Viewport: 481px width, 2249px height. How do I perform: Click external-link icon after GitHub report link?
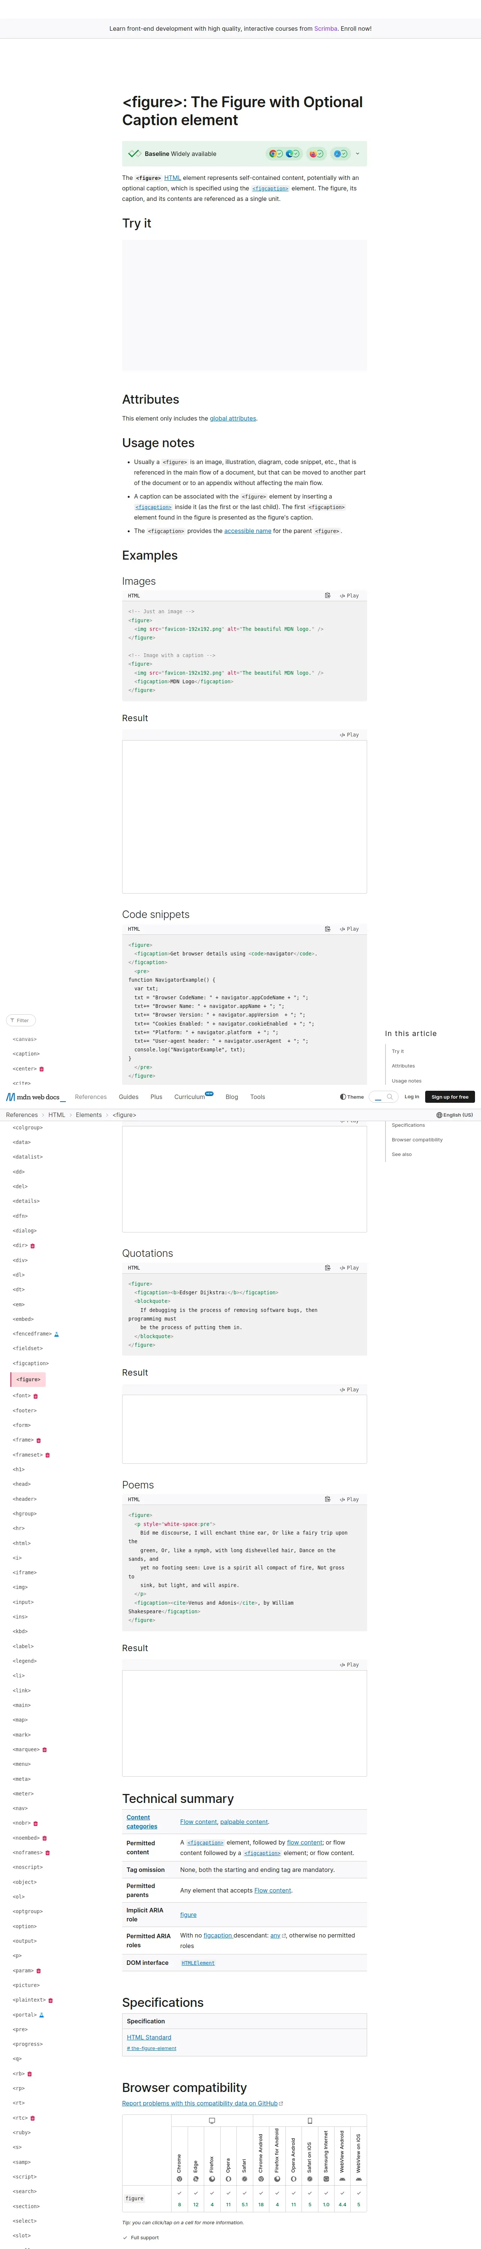coord(281,2103)
